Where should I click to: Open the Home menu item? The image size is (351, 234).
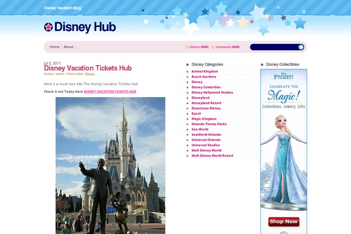pos(54,47)
